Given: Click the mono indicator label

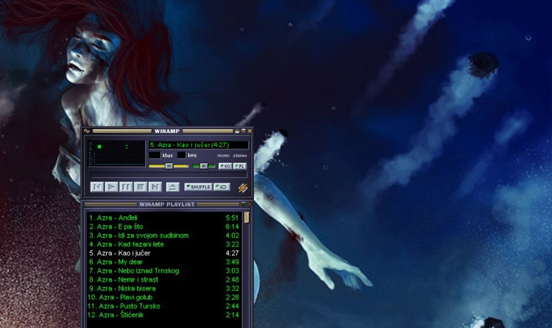Looking at the screenshot, I should [223, 155].
